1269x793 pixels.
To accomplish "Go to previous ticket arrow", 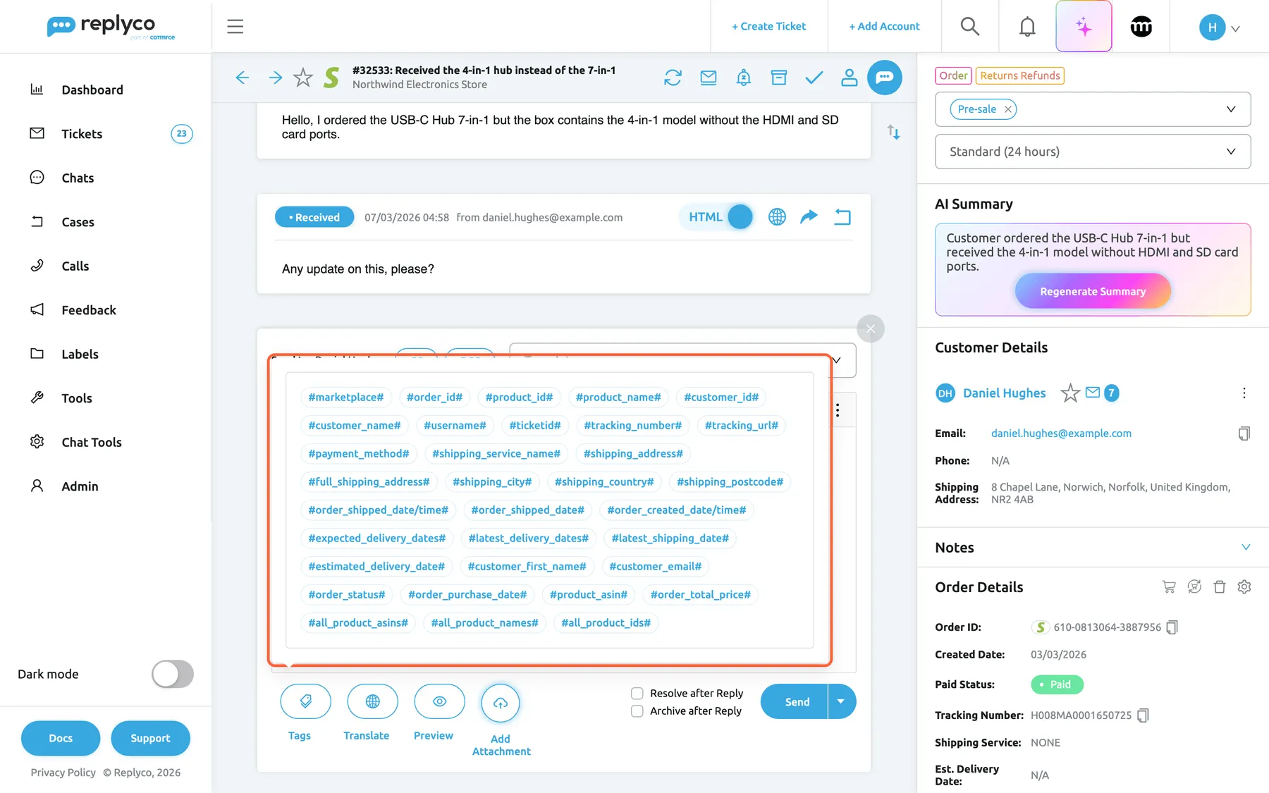I will (x=243, y=78).
